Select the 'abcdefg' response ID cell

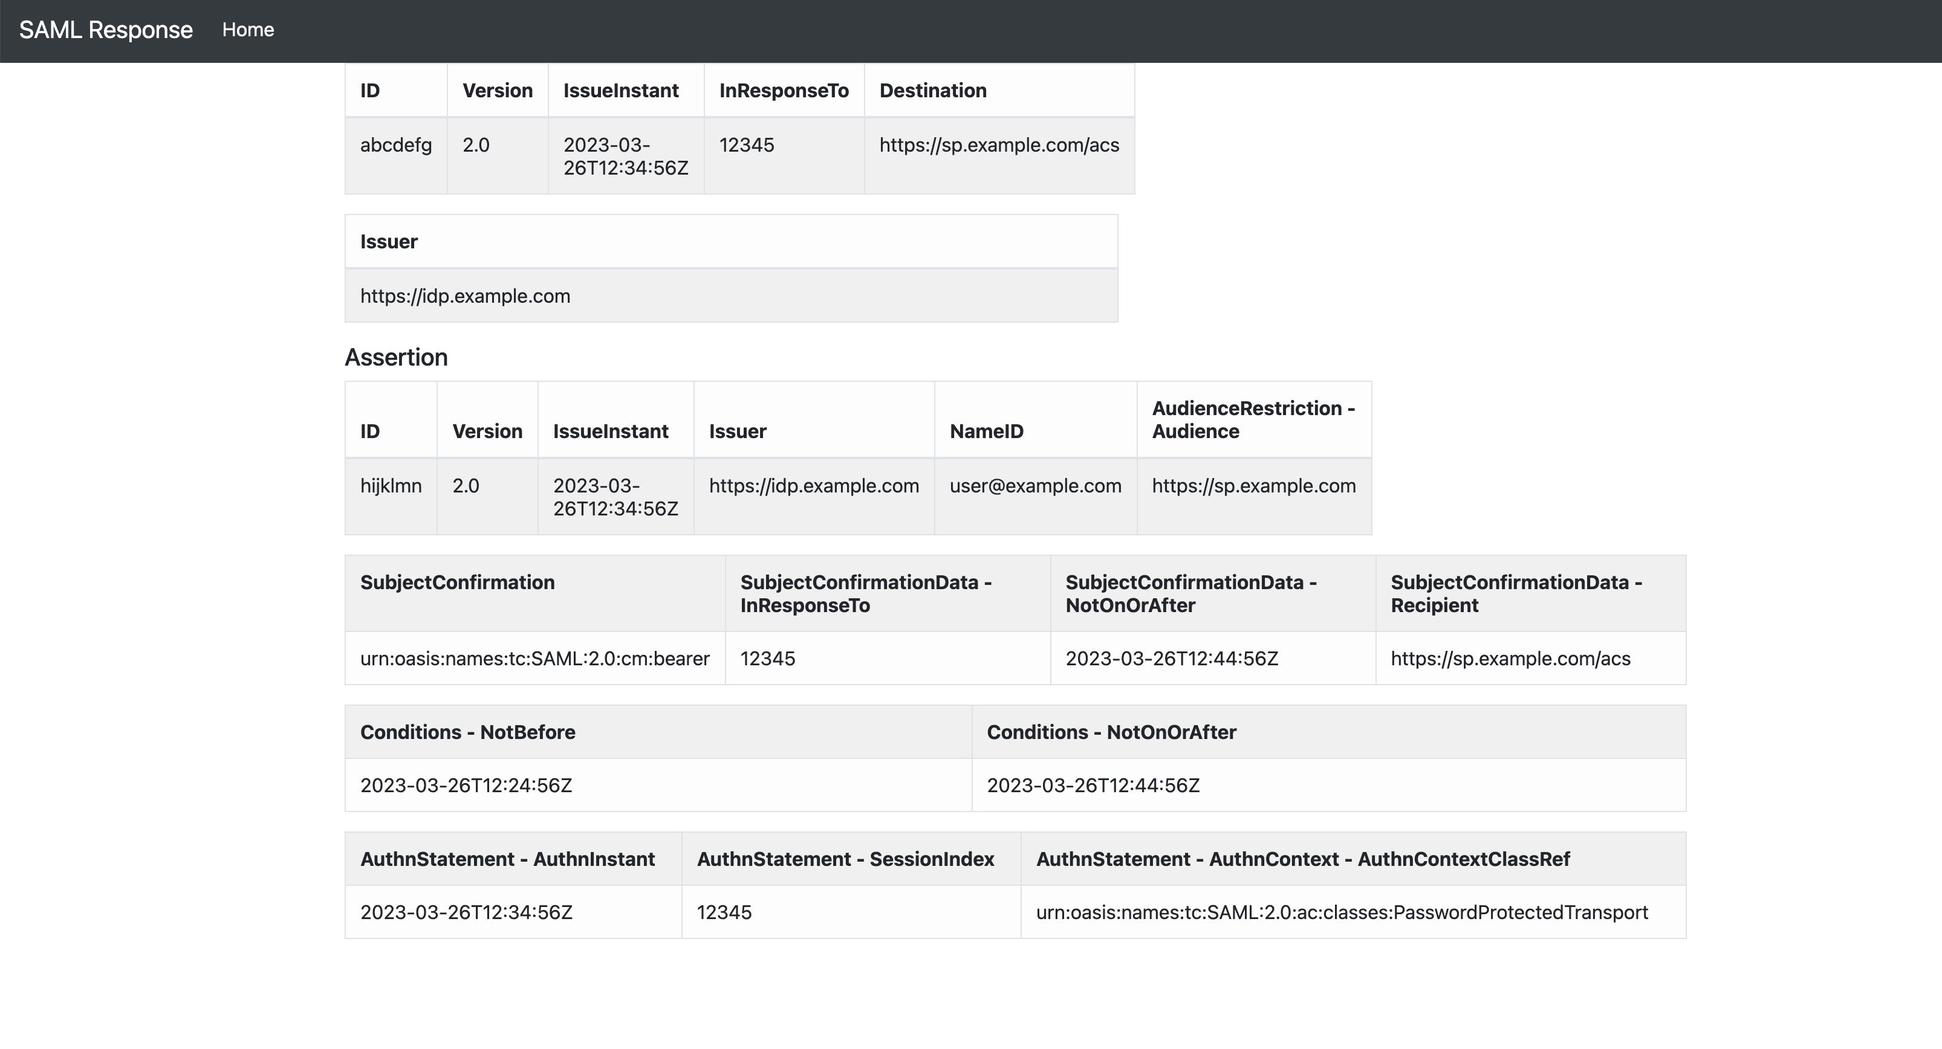(397, 156)
